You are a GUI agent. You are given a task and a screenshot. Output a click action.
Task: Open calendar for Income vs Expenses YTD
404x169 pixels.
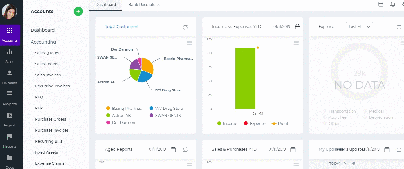(297, 27)
